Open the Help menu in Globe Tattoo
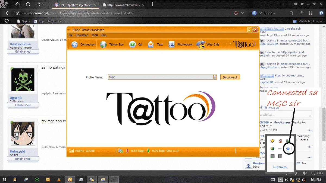Screen dimensions: 326x183 click(104, 35)
